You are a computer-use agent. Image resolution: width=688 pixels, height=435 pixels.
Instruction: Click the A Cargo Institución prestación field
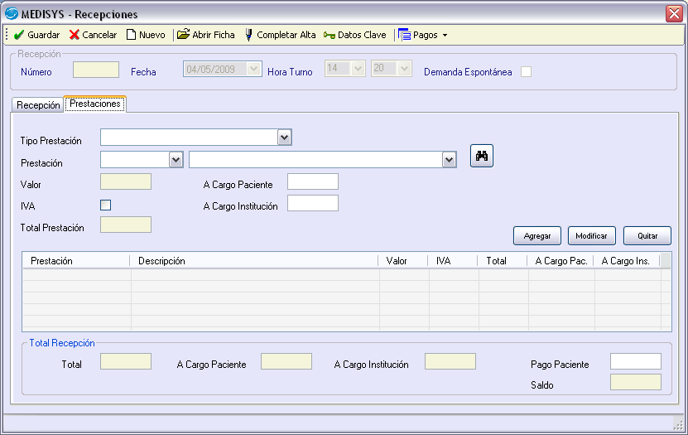click(312, 203)
